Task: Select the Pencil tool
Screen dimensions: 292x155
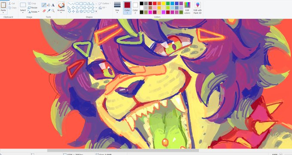Action: coord(44,5)
